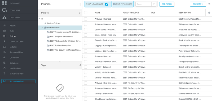Screen dimensions: 212x101
Task: Check the Visibility - Balanced row checkbox
Action: [86, 67]
